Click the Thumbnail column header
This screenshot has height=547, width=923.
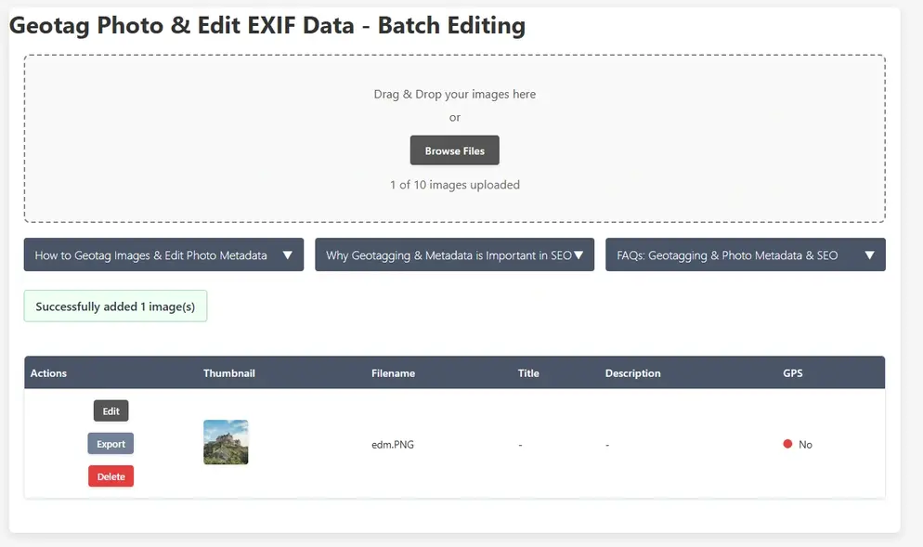[x=229, y=372]
